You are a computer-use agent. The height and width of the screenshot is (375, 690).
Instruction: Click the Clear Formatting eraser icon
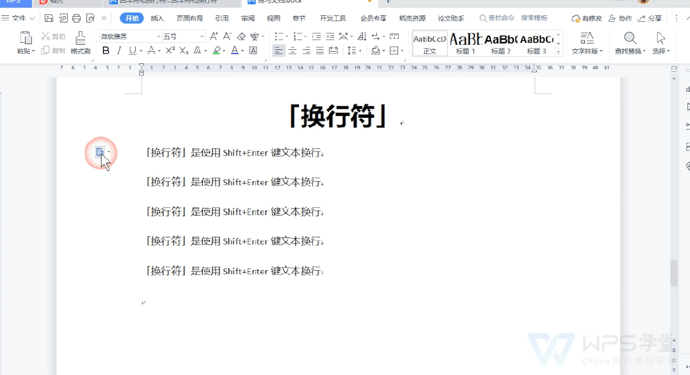click(x=241, y=36)
